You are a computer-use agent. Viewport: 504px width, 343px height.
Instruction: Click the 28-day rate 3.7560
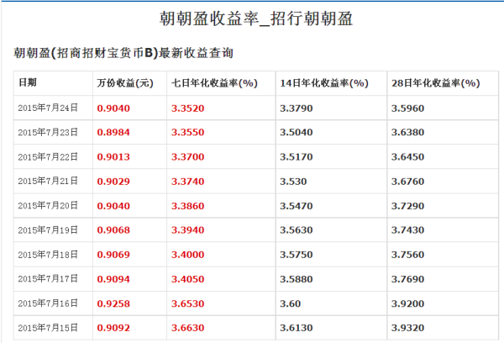(408, 255)
